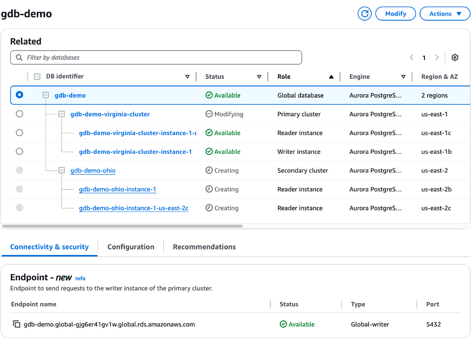The height and width of the screenshot is (341, 473).
Task: Open gdb-demo-ohio-instance-1 link
Action: point(117,189)
